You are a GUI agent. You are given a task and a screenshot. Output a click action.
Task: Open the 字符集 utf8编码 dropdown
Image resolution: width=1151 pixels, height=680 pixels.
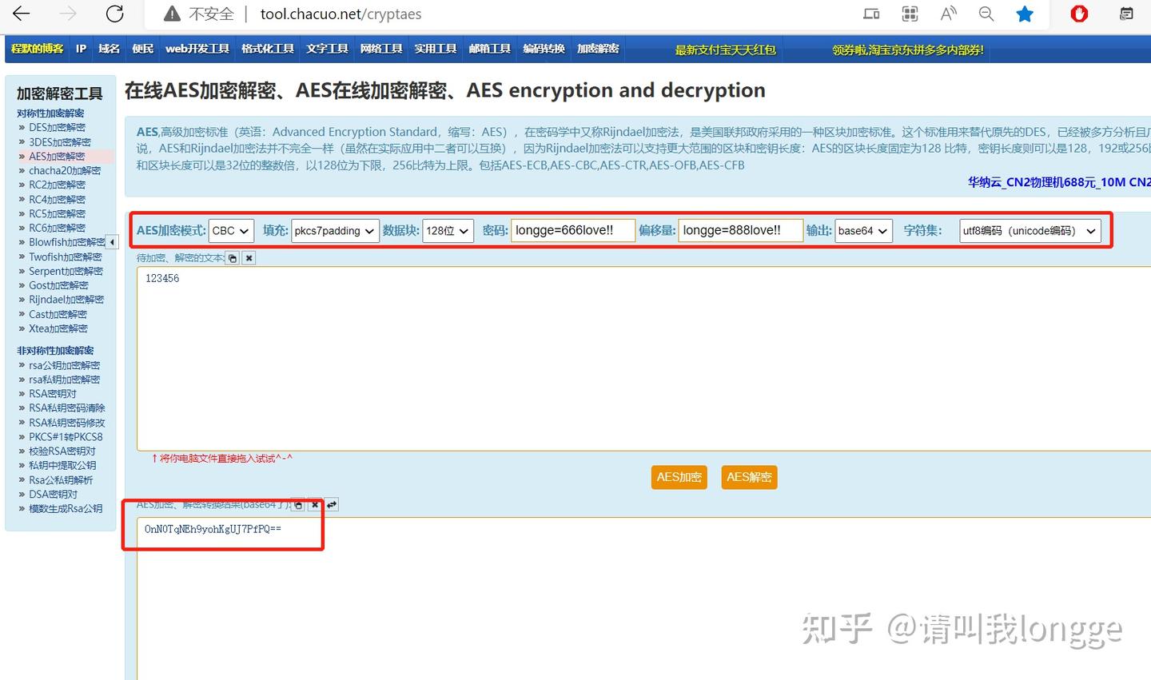[1030, 231]
